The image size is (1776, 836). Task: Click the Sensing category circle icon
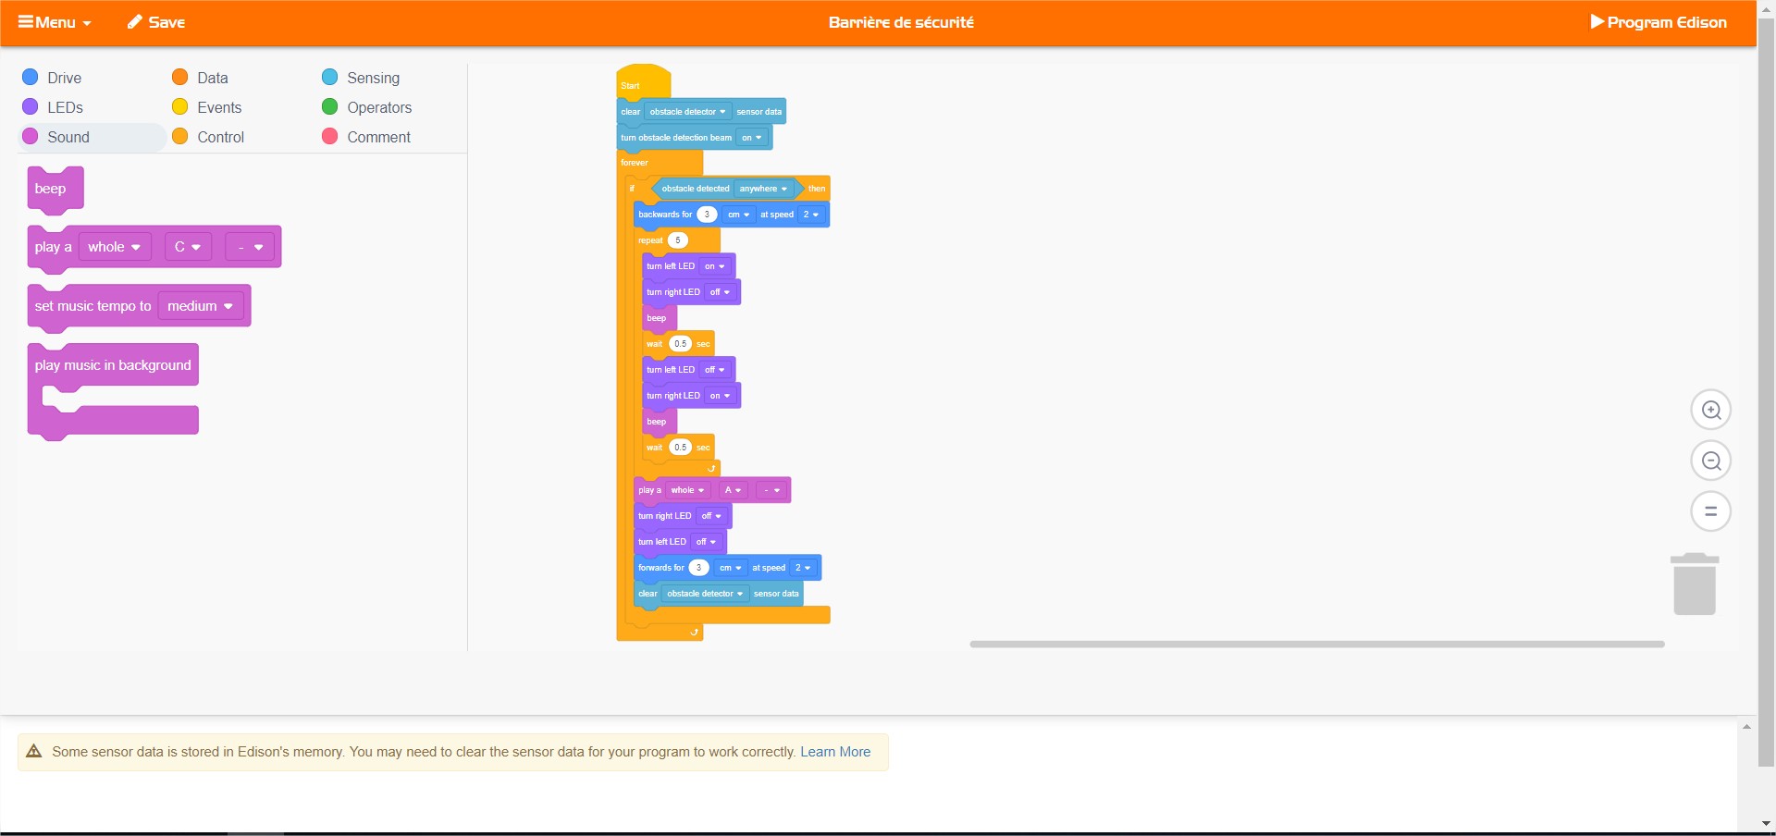pos(330,78)
